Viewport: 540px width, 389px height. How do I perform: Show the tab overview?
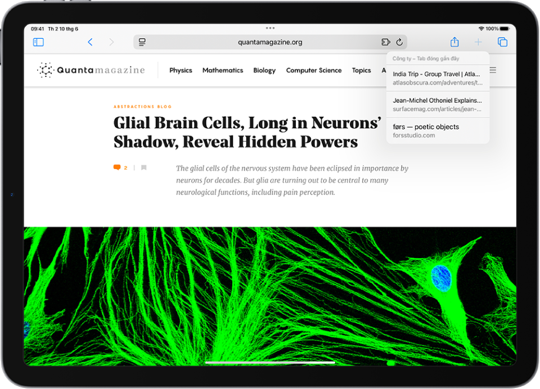pos(502,42)
